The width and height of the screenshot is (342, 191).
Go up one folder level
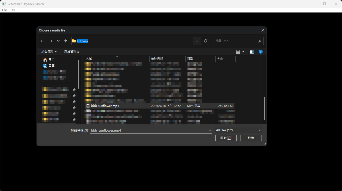coord(65,41)
